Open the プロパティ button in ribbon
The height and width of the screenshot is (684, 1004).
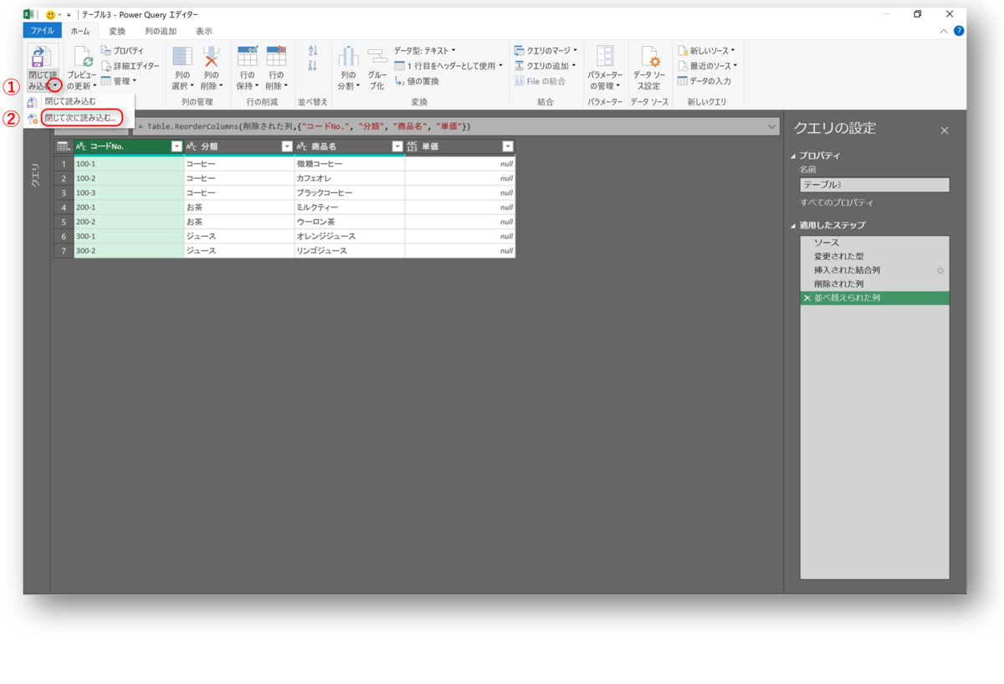click(x=122, y=51)
